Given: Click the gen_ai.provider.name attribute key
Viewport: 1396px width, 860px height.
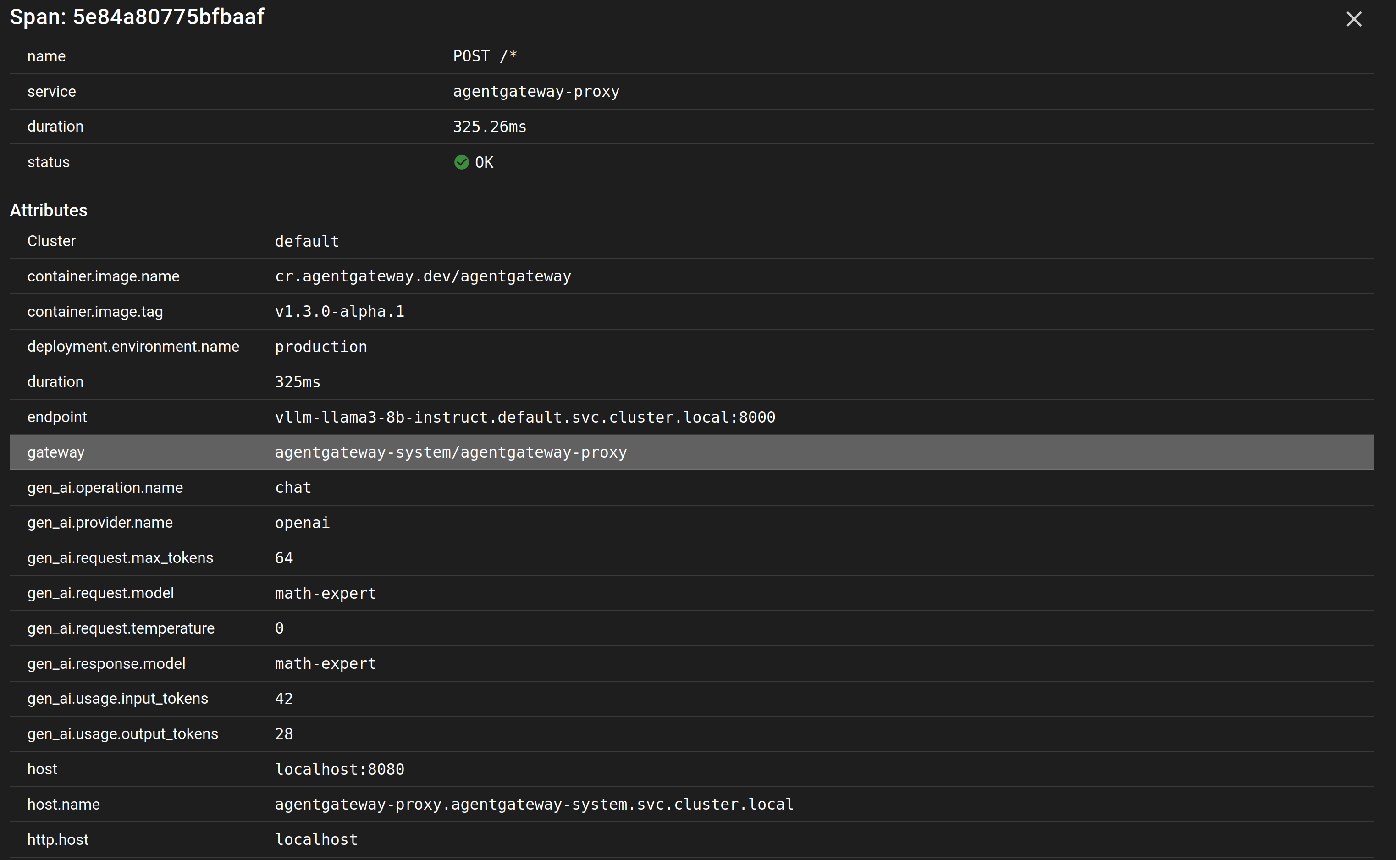Looking at the screenshot, I should (x=100, y=523).
